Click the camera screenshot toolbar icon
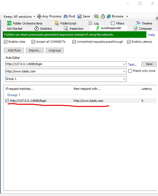This screenshot has height=196, width=158. pos(97,16)
